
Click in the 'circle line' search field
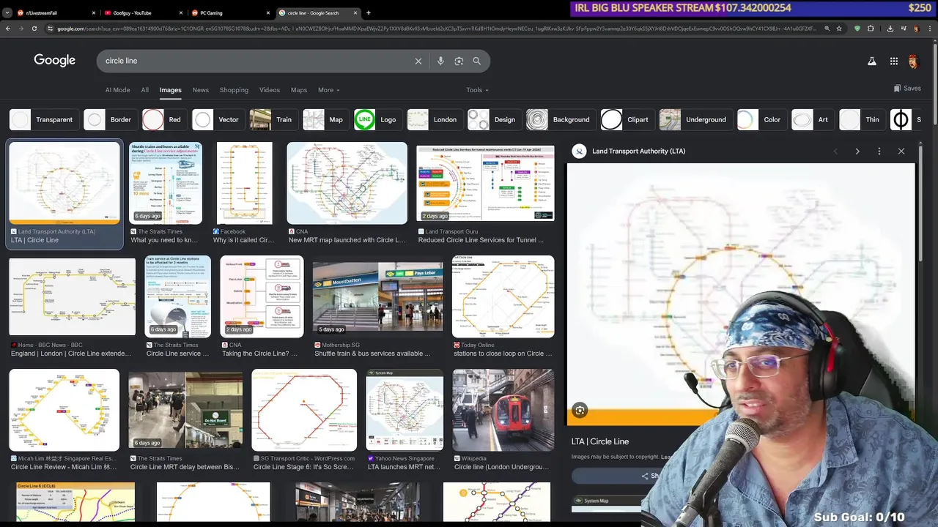tap(256, 61)
